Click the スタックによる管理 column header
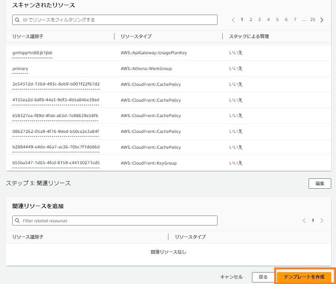The width and height of the screenshot is (336, 284). click(249, 36)
